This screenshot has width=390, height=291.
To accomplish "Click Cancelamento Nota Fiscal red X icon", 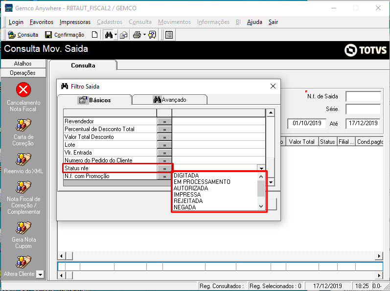I will click(23, 90).
